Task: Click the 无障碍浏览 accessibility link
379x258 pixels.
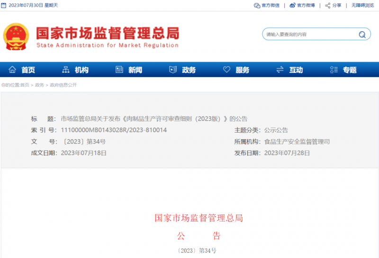Action: [362, 5]
